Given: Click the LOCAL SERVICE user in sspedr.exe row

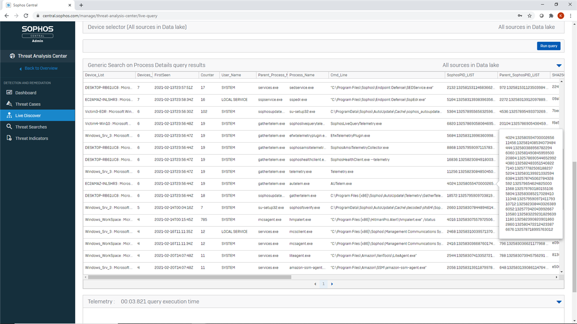Looking at the screenshot, I should (x=234, y=99).
